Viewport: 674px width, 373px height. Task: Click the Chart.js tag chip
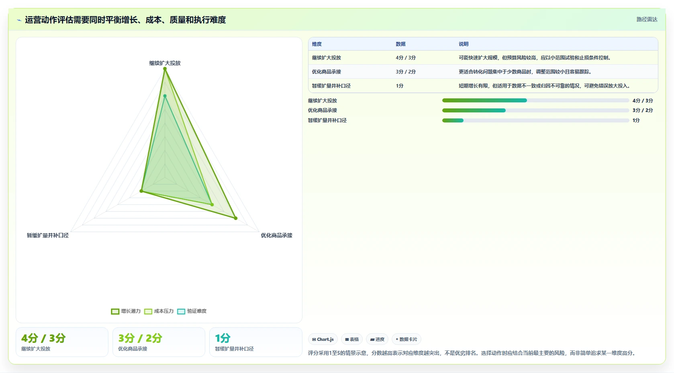(323, 339)
